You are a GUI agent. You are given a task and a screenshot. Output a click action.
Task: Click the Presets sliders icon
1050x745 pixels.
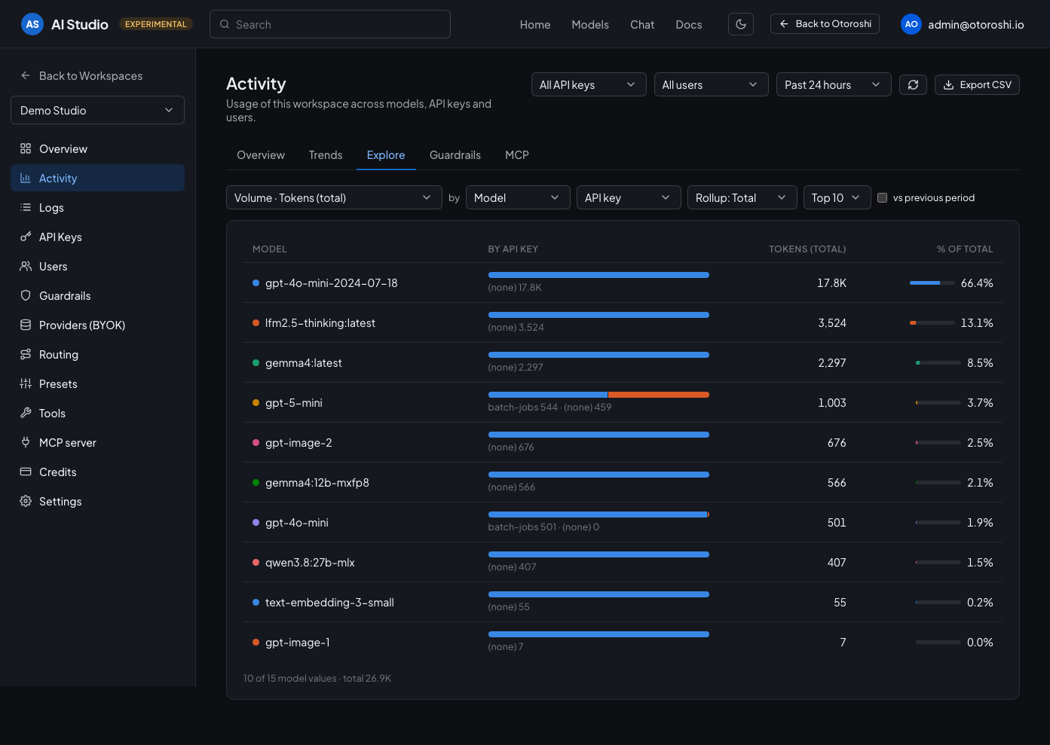[x=26, y=383]
